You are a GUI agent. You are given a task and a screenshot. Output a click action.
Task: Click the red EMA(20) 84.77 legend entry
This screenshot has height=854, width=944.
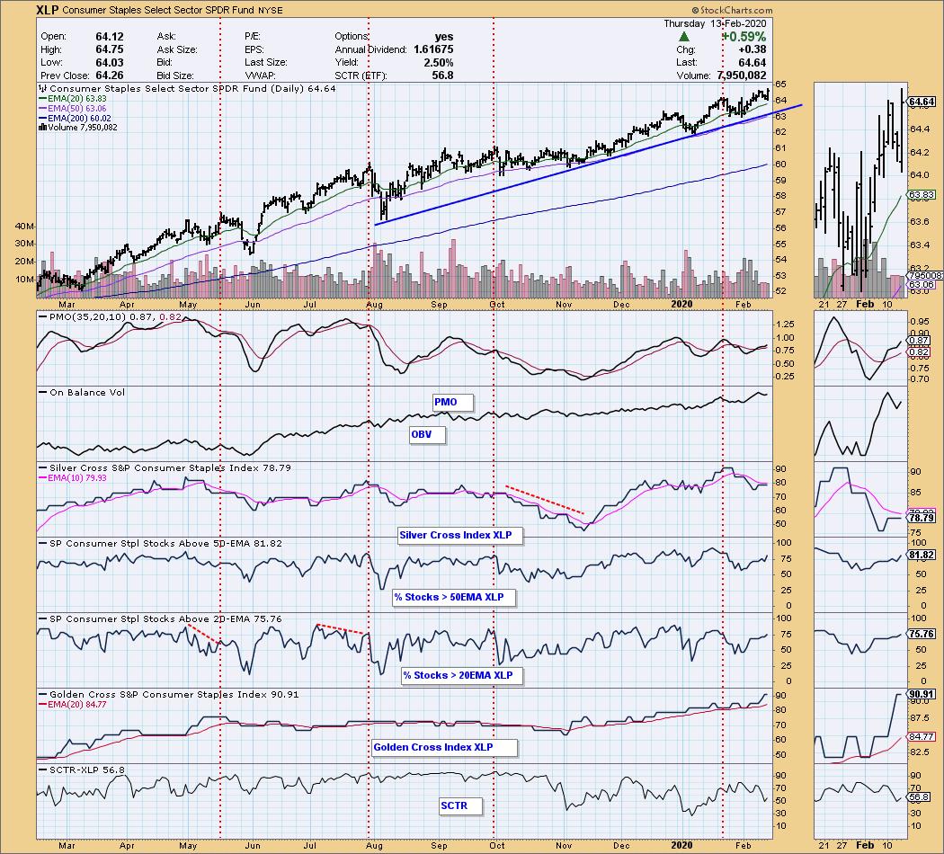[72, 705]
